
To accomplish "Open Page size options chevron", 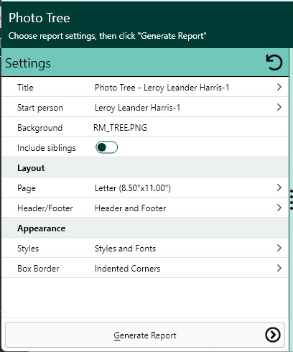I will (279, 187).
